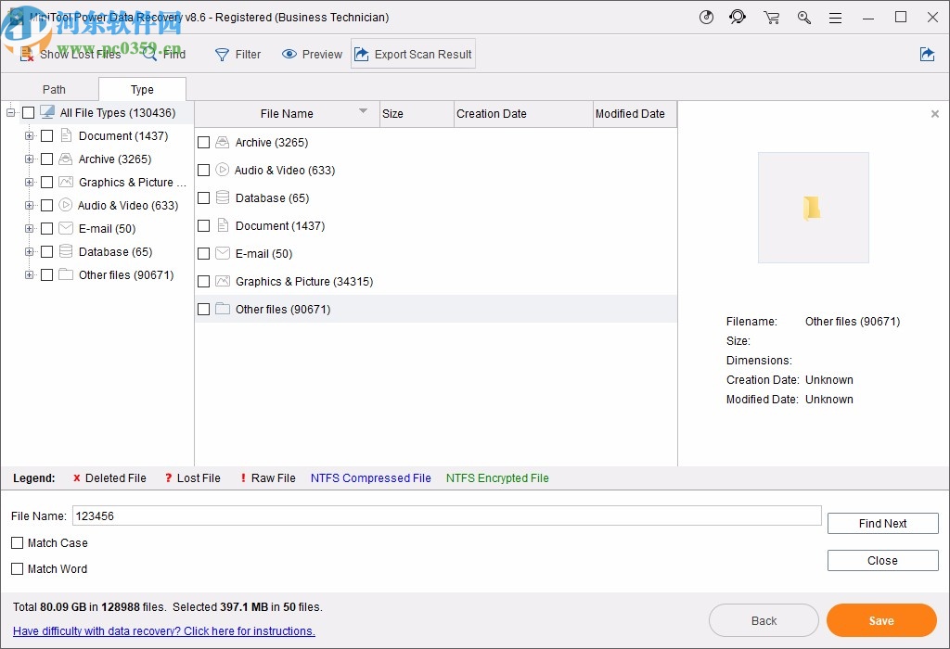Check the Archive (3265) checkbox in the list
Screen dimensions: 950x649
[204, 142]
